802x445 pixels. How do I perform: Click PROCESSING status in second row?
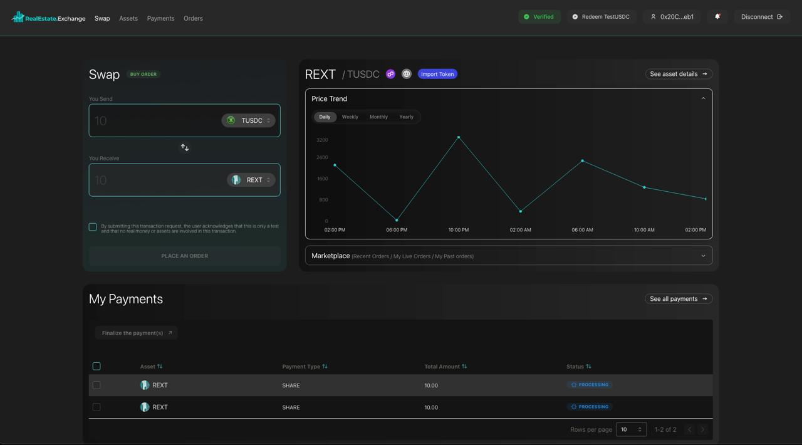(590, 407)
